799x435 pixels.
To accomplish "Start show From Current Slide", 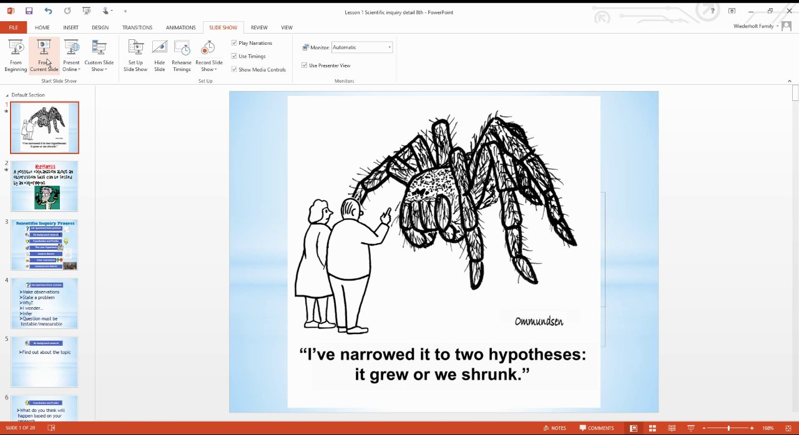I will (x=44, y=56).
